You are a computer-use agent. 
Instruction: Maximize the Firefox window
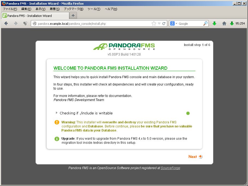[239, 3]
